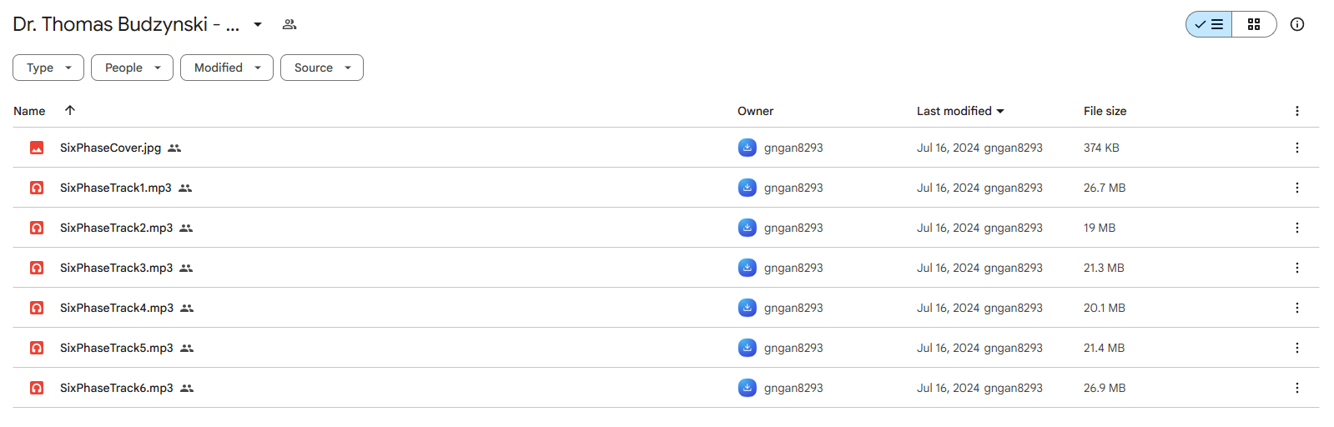The height and width of the screenshot is (427, 1334).
Task: Open more actions for SixPhaseTrack4.mp3
Action: point(1297,308)
